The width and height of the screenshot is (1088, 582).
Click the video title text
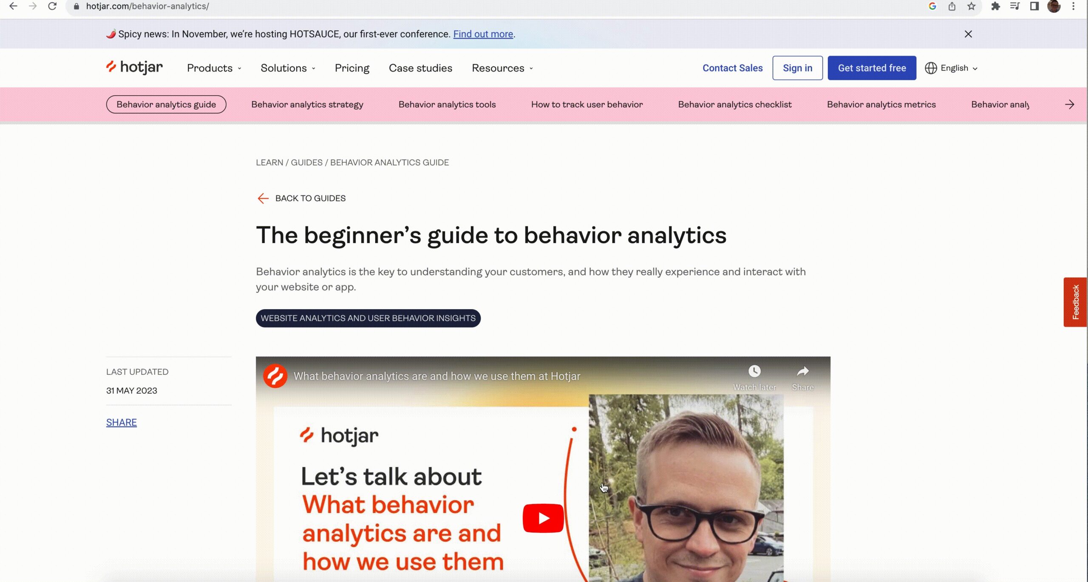coord(437,376)
